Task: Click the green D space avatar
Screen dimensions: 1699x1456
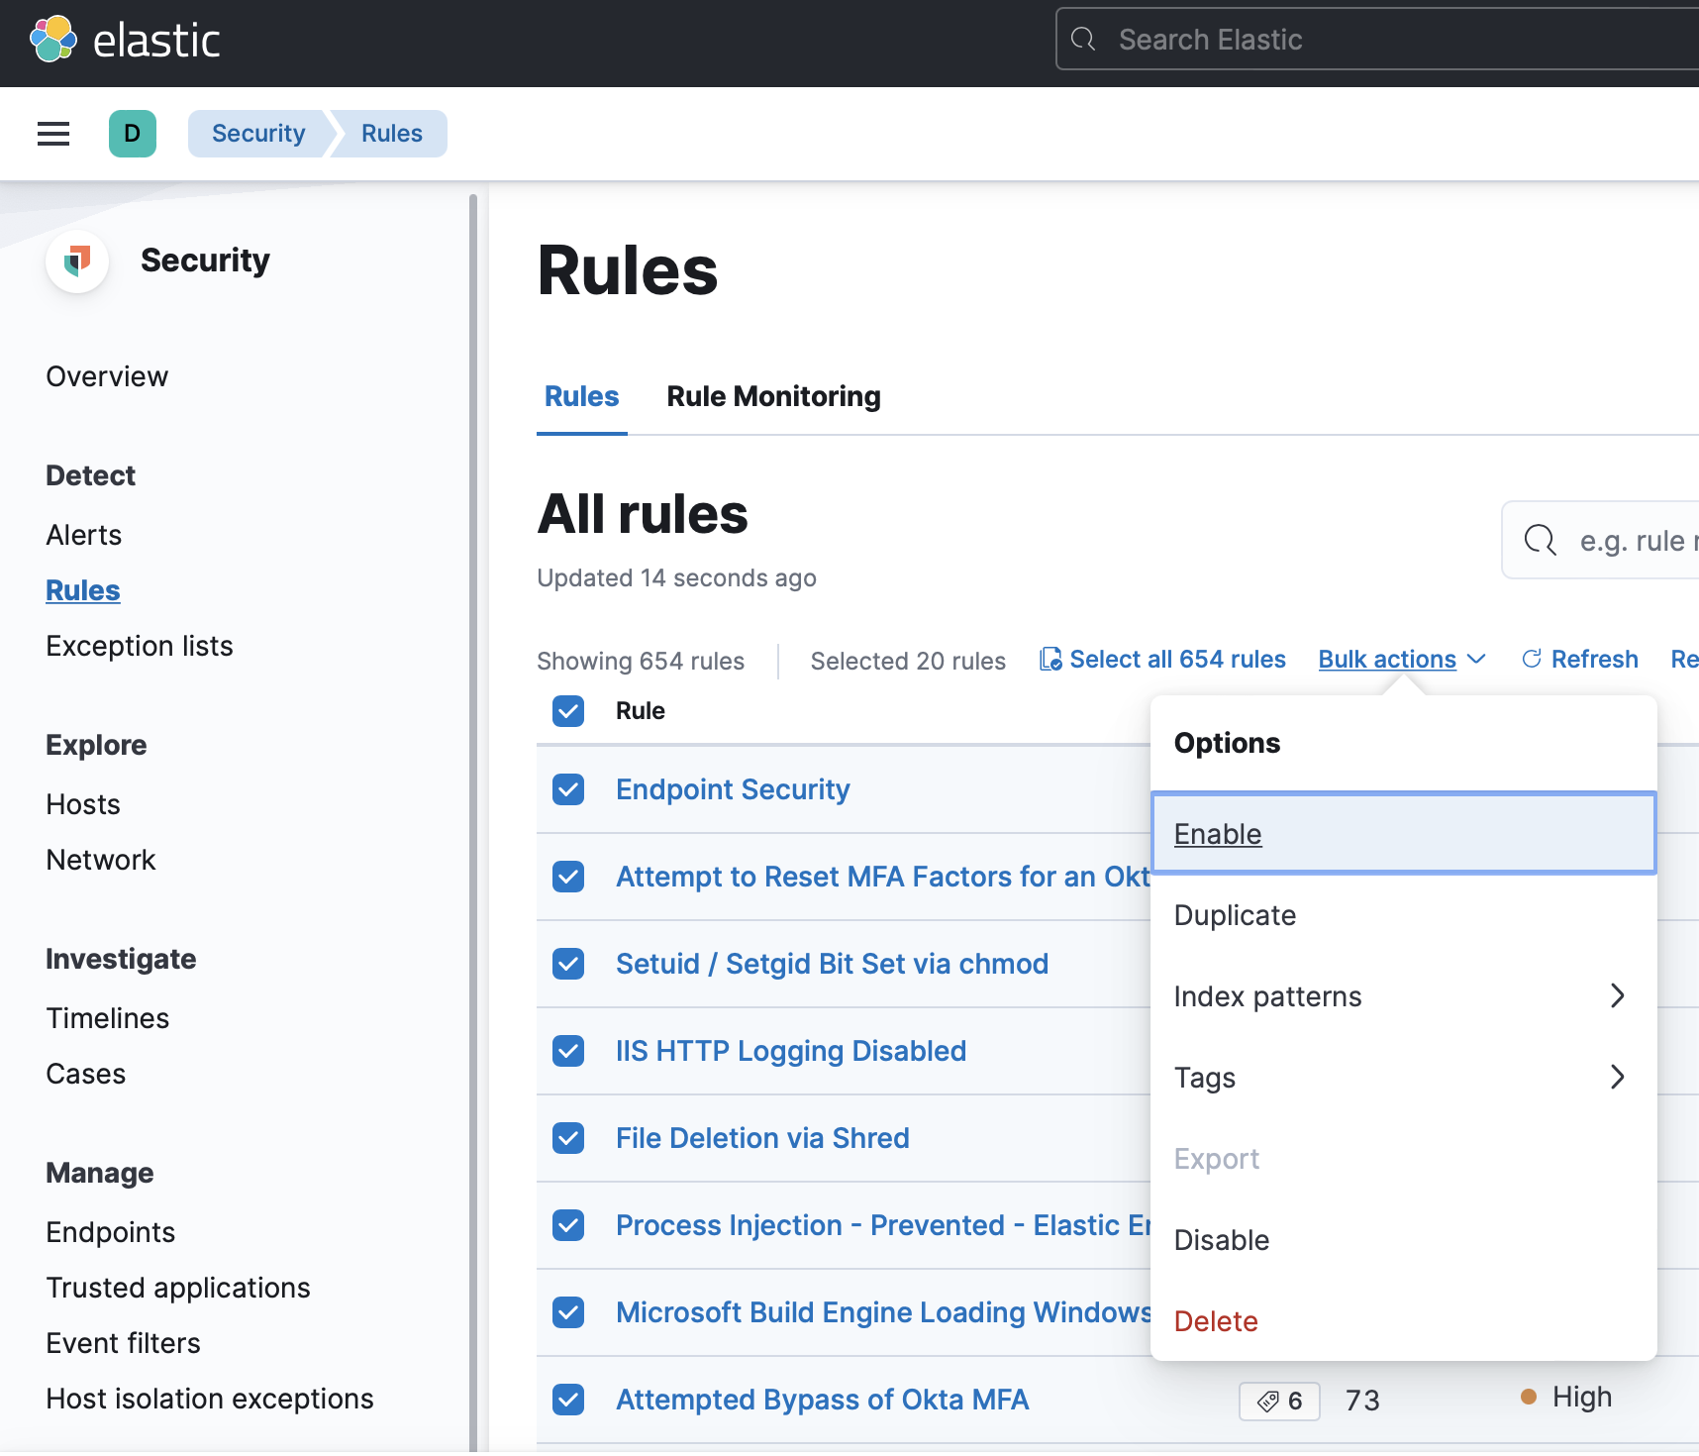Action: coord(133,134)
